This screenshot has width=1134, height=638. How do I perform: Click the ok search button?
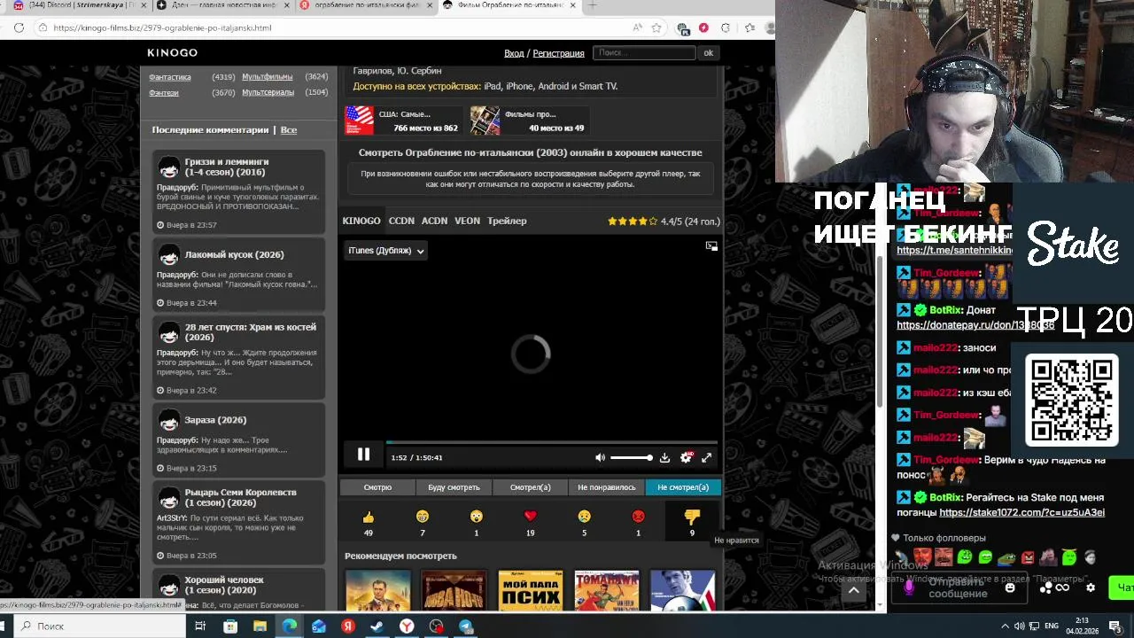pyautogui.click(x=708, y=53)
